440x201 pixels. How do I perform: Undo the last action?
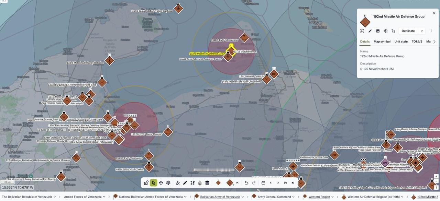click(x=246, y=183)
